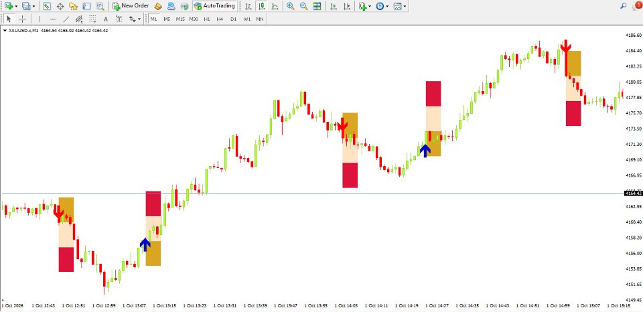Draw a horizontal line tool
This screenshot has height=312, width=643.
click(52, 19)
